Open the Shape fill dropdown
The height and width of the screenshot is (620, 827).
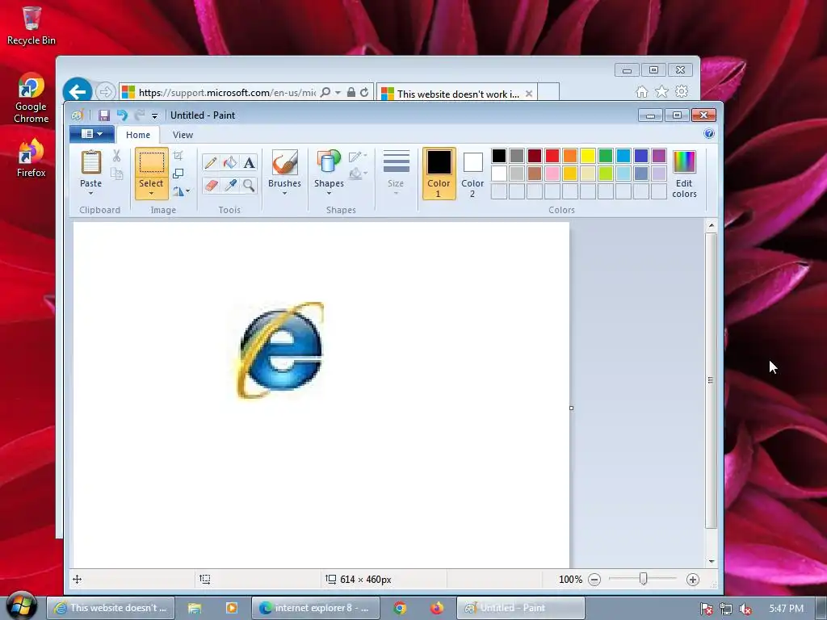(358, 174)
